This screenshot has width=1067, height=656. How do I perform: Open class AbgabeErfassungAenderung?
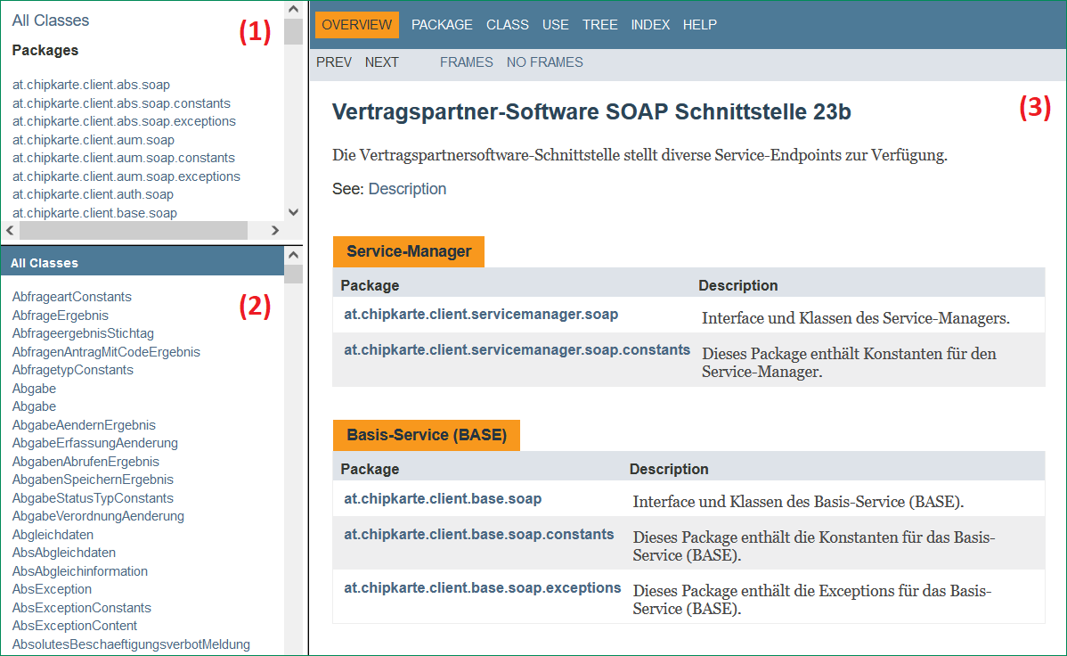[x=95, y=443]
